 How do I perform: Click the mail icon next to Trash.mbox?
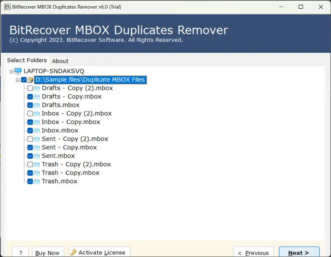(37, 181)
